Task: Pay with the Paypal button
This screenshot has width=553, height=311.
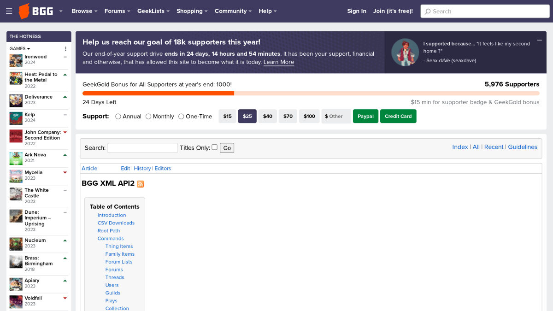Action: (366, 116)
